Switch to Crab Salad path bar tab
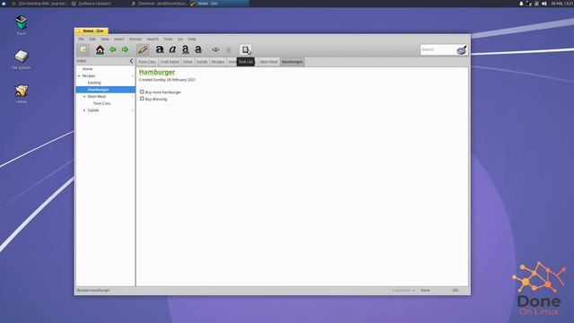Screen dimensions: 574x323 point(170,62)
